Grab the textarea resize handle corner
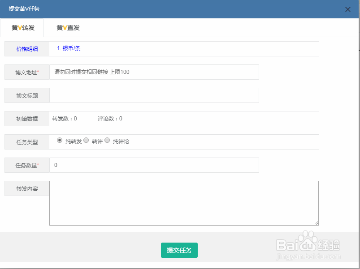 [317, 223]
